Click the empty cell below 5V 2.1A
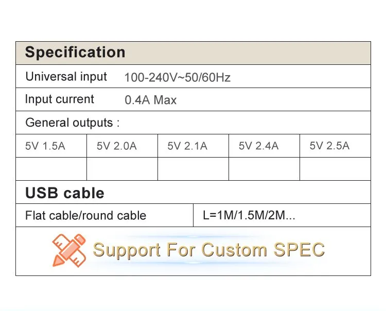 [x=192, y=169]
